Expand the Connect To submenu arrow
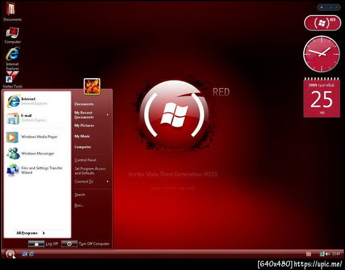Screen dimensions: 345x270 (108, 181)
